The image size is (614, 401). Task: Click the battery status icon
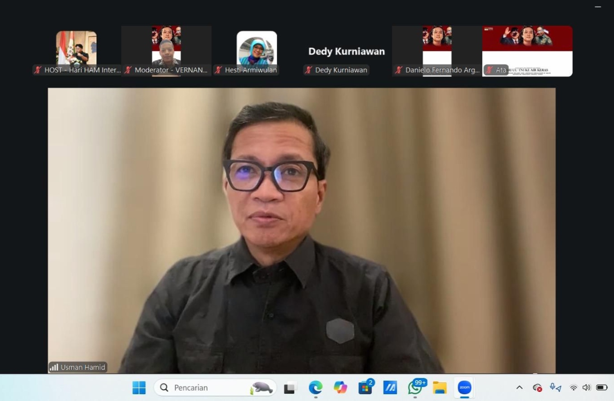[601, 387]
